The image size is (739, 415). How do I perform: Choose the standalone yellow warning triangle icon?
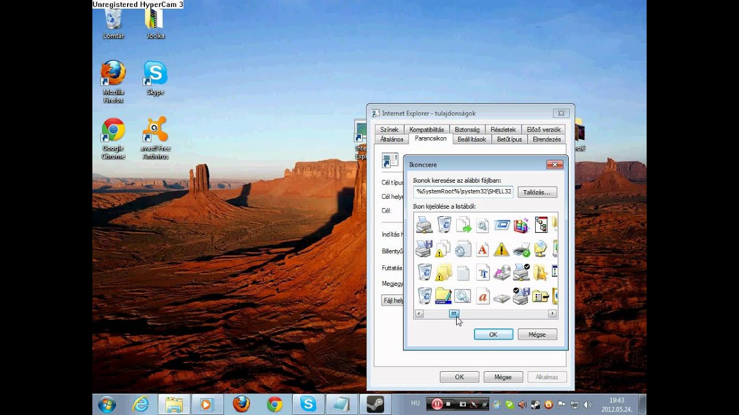pyautogui.click(x=502, y=249)
